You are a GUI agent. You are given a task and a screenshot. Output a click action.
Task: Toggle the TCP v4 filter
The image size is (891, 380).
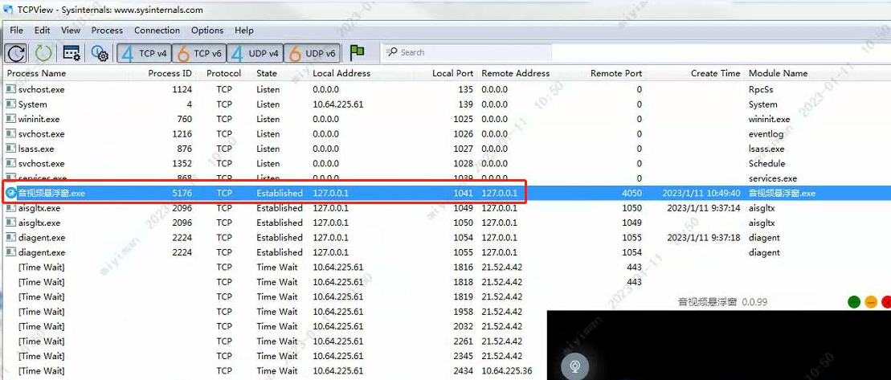click(x=145, y=53)
